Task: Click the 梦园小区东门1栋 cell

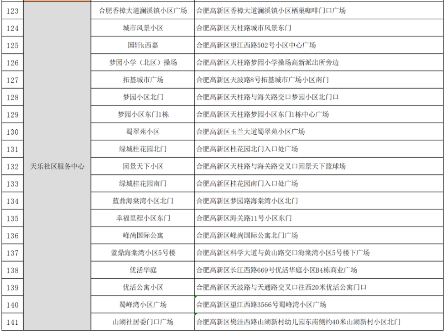Action: click(x=143, y=115)
